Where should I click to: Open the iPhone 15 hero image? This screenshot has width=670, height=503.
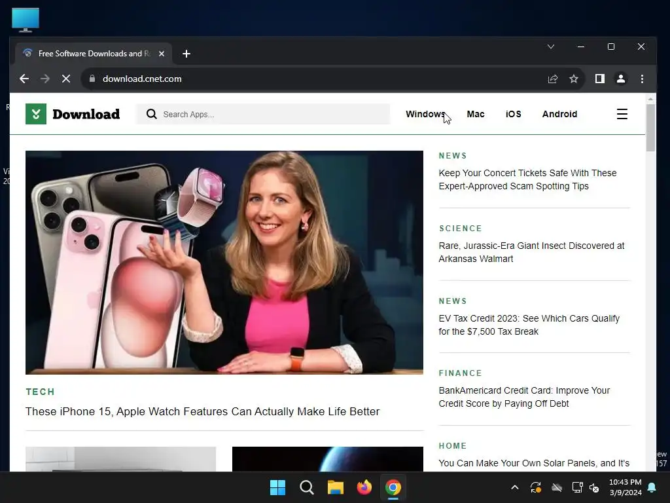pos(224,262)
